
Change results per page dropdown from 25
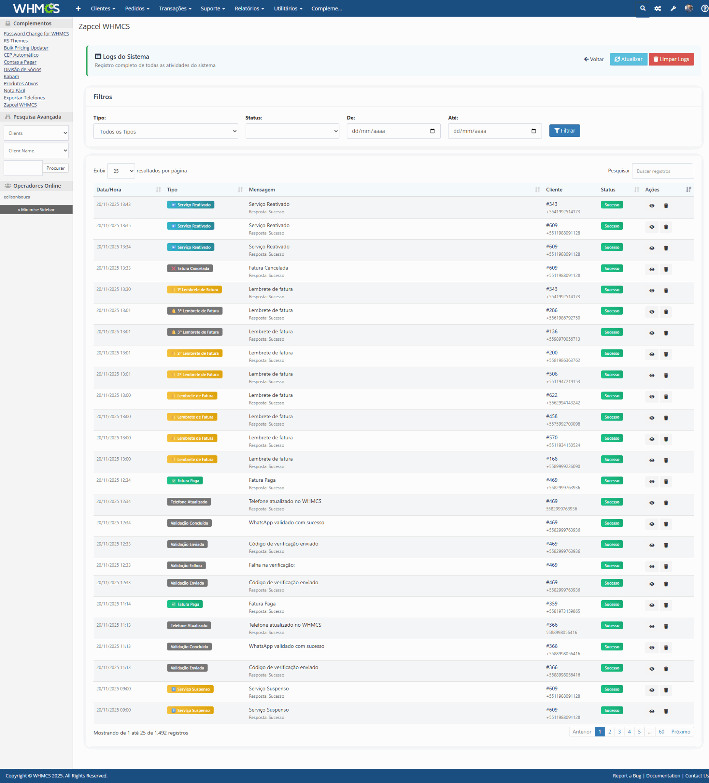click(121, 171)
